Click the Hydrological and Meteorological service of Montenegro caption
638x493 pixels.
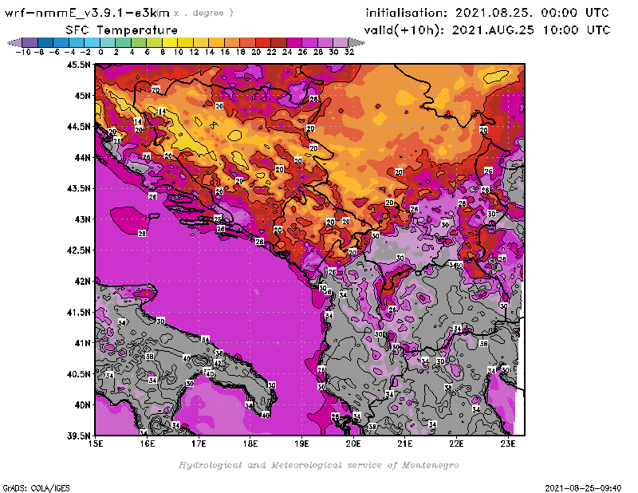pyautogui.click(x=318, y=465)
